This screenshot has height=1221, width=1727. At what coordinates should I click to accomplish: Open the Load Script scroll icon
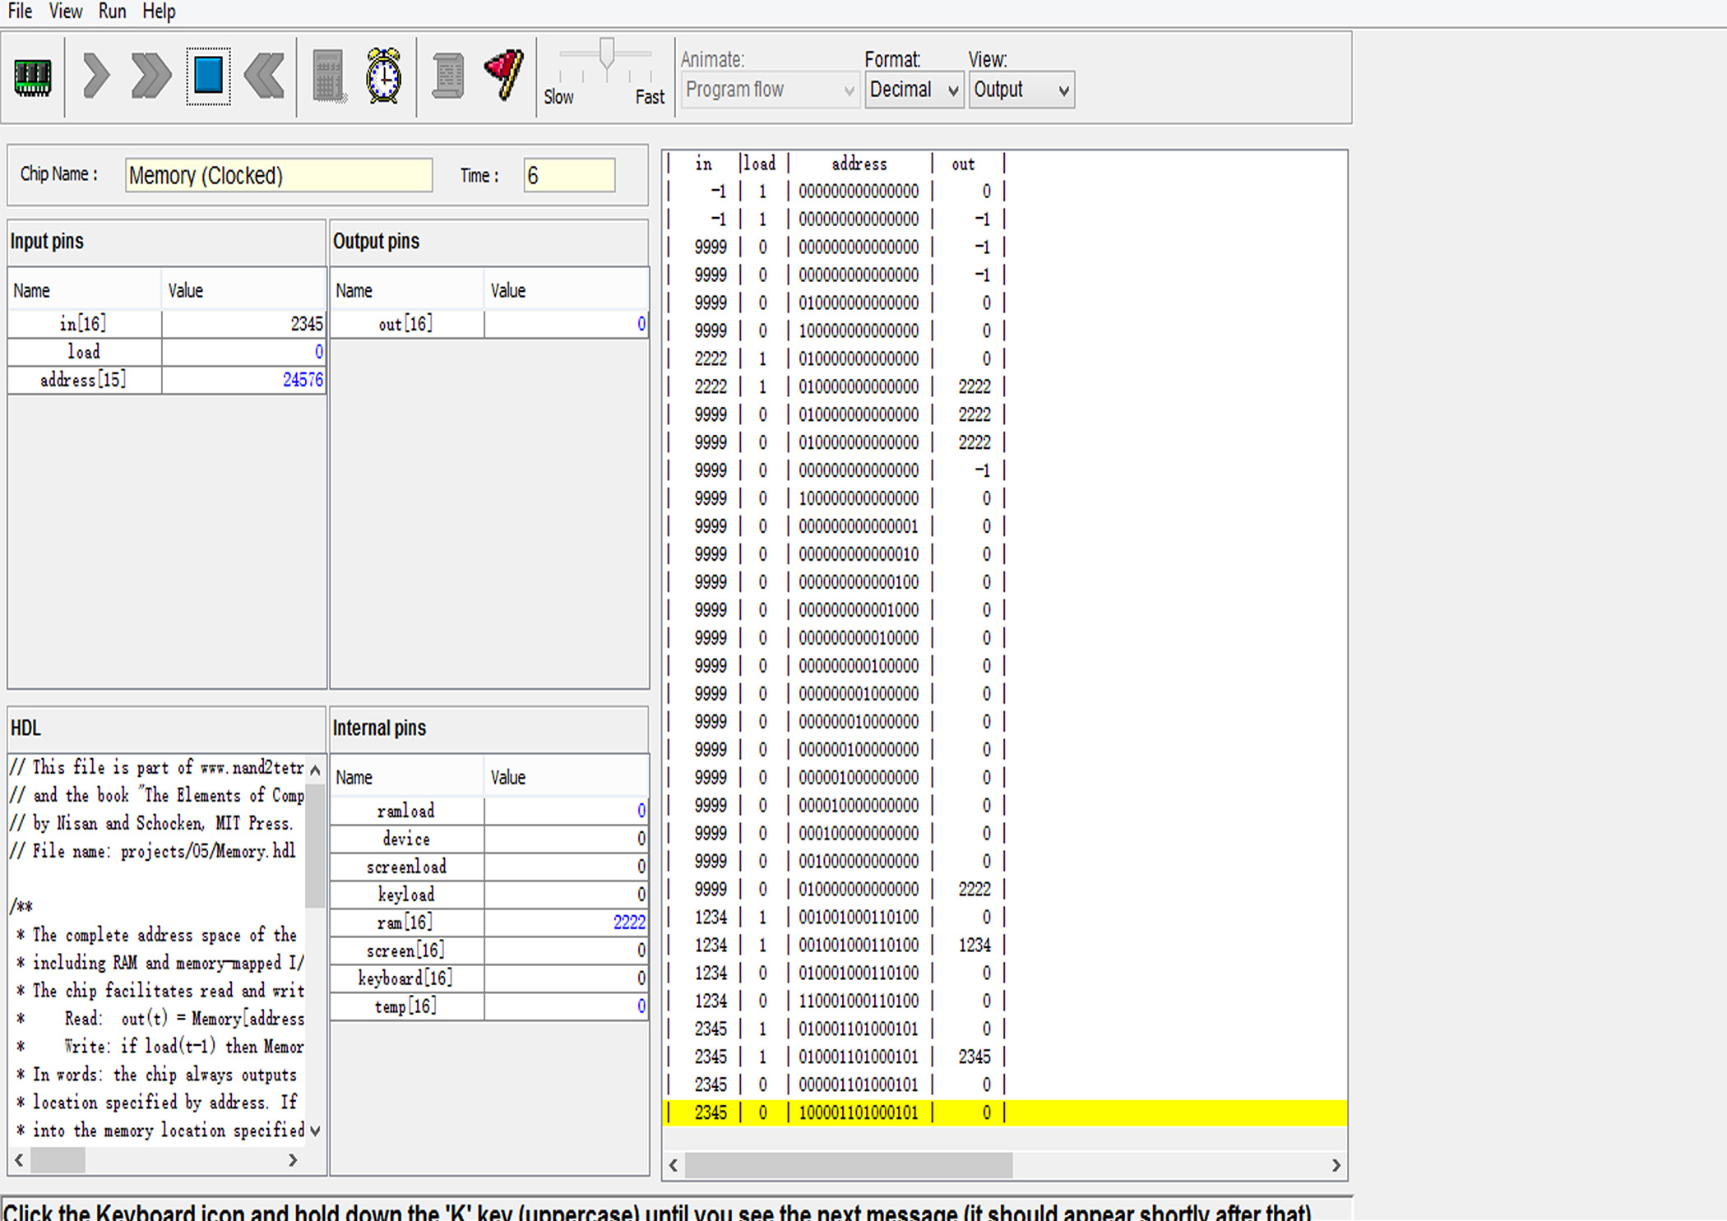point(448,77)
